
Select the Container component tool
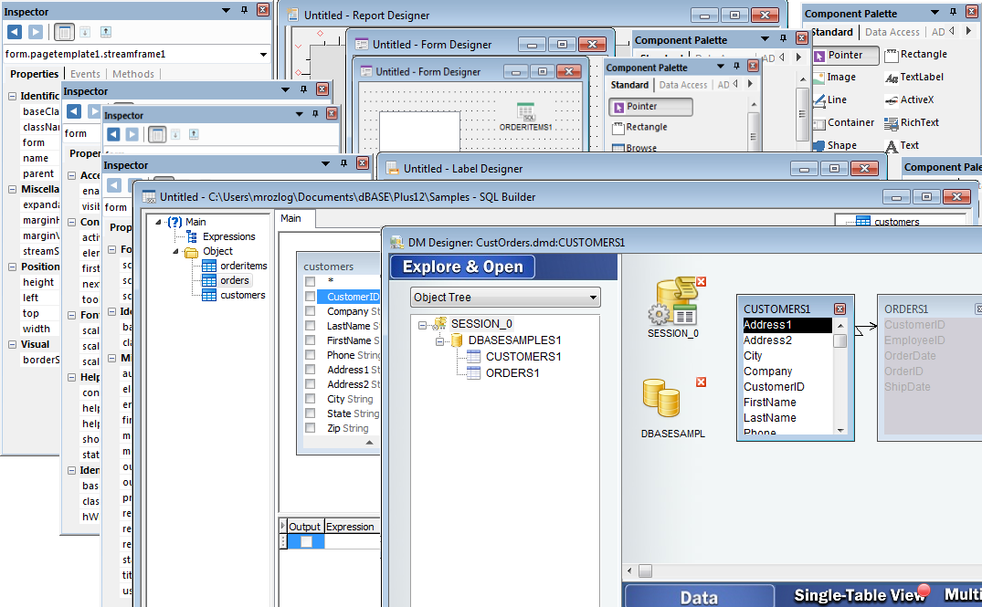click(843, 122)
